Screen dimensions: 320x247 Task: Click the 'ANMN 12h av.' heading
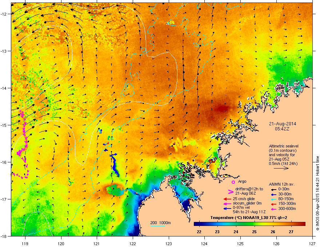281,184
